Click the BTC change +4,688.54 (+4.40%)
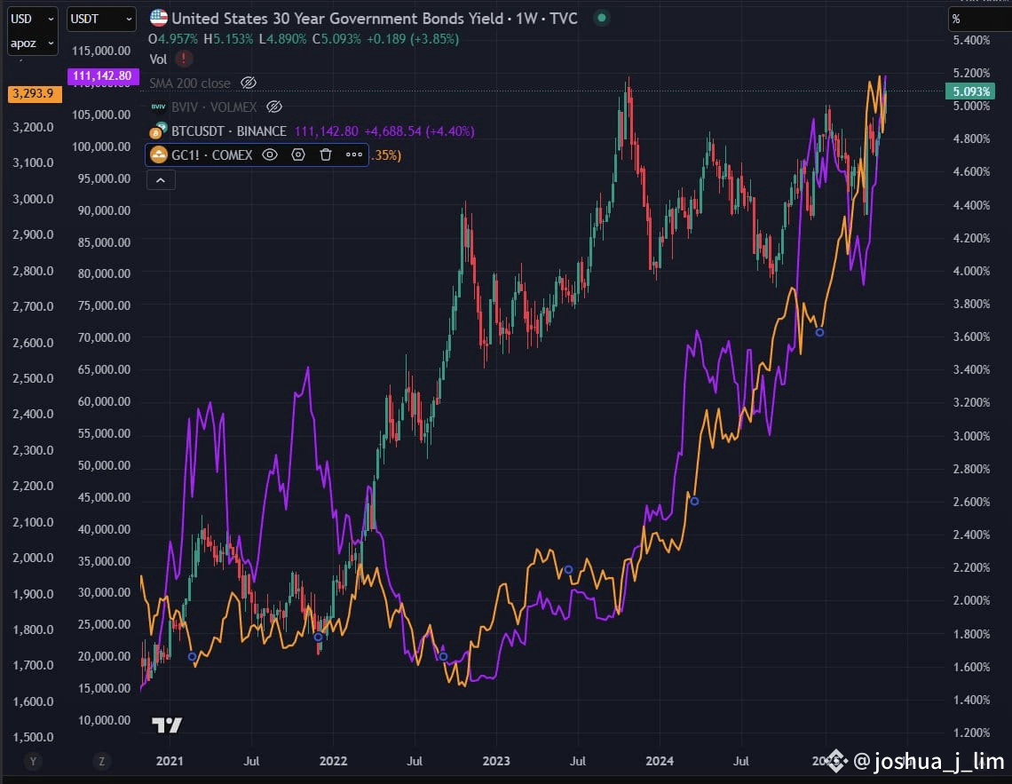Viewport: 1012px width, 784px height. [420, 131]
